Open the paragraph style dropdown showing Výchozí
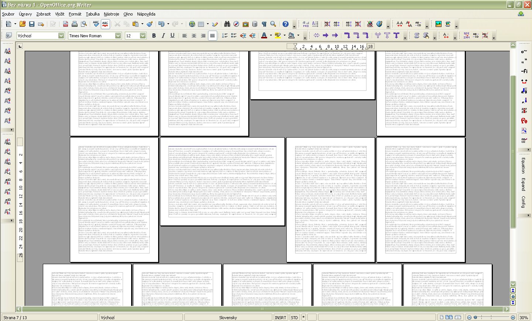 click(x=61, y=35)
